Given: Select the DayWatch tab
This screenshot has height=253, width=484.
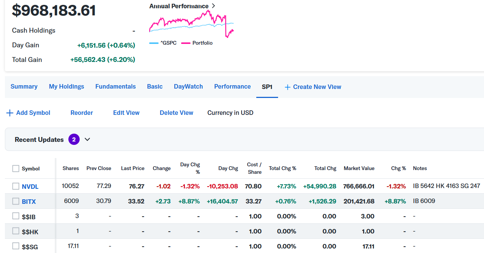Looking at the screenshot, I should coord(188,87).
